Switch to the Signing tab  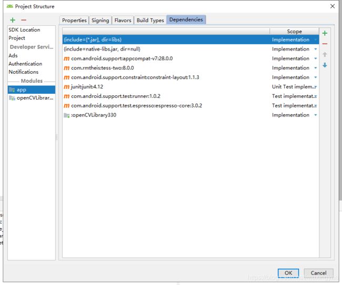click(100, 21)
